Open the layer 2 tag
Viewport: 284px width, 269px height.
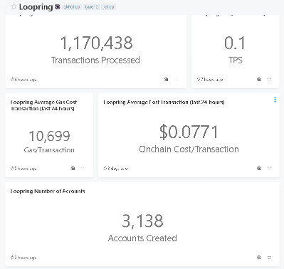tap(91, 7)
